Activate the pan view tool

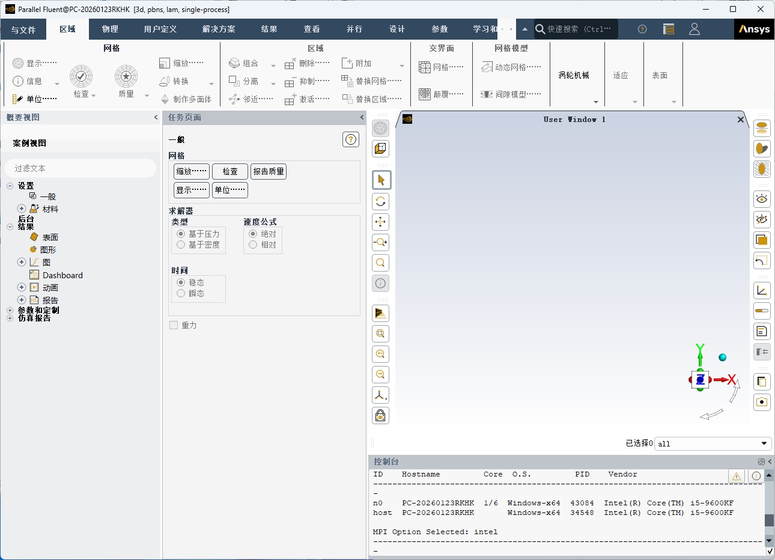pyautogui.click(x=380, y=222)
